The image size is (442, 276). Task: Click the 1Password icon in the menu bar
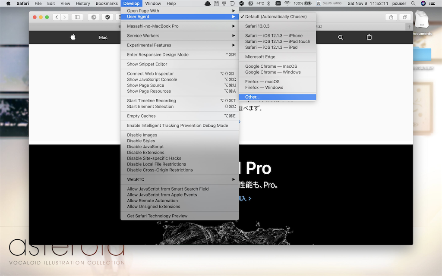(251, 3)
